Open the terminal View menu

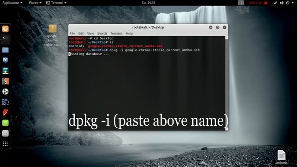tap(90, 33)
